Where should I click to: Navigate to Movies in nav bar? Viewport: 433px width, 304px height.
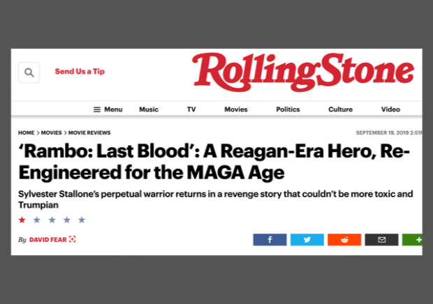236,109
